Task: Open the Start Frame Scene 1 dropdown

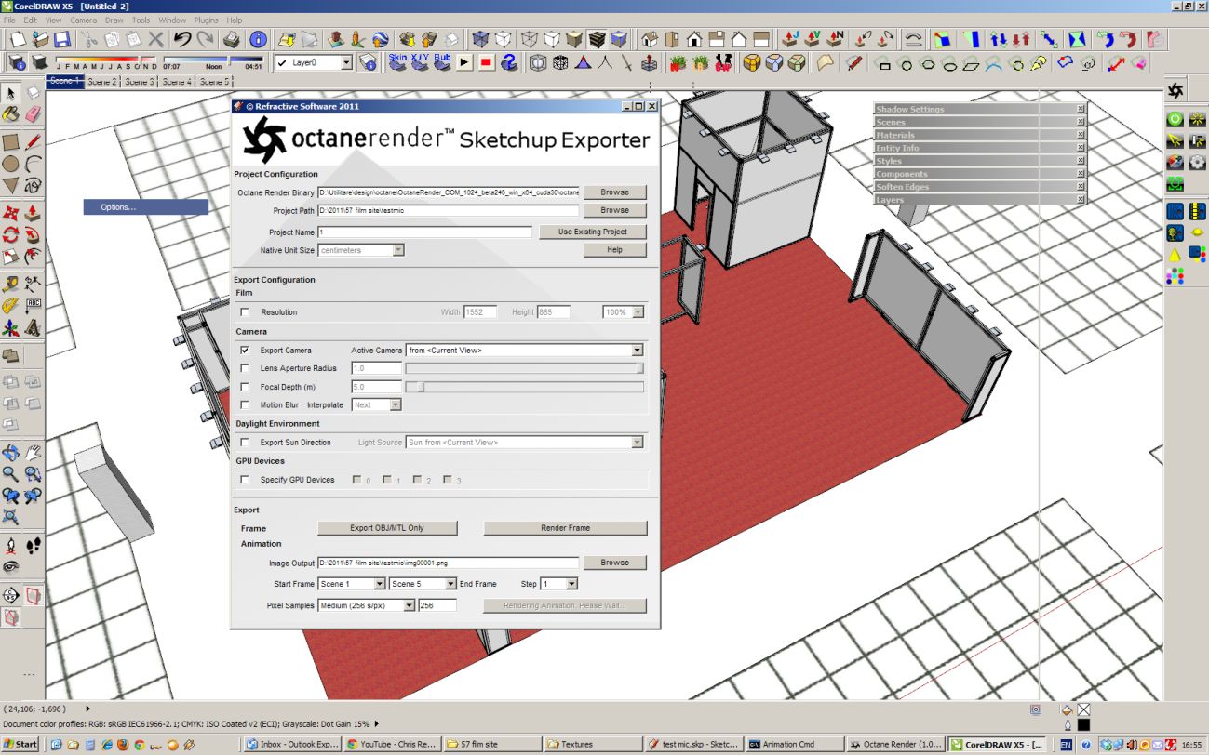Action: coord(380,584)
